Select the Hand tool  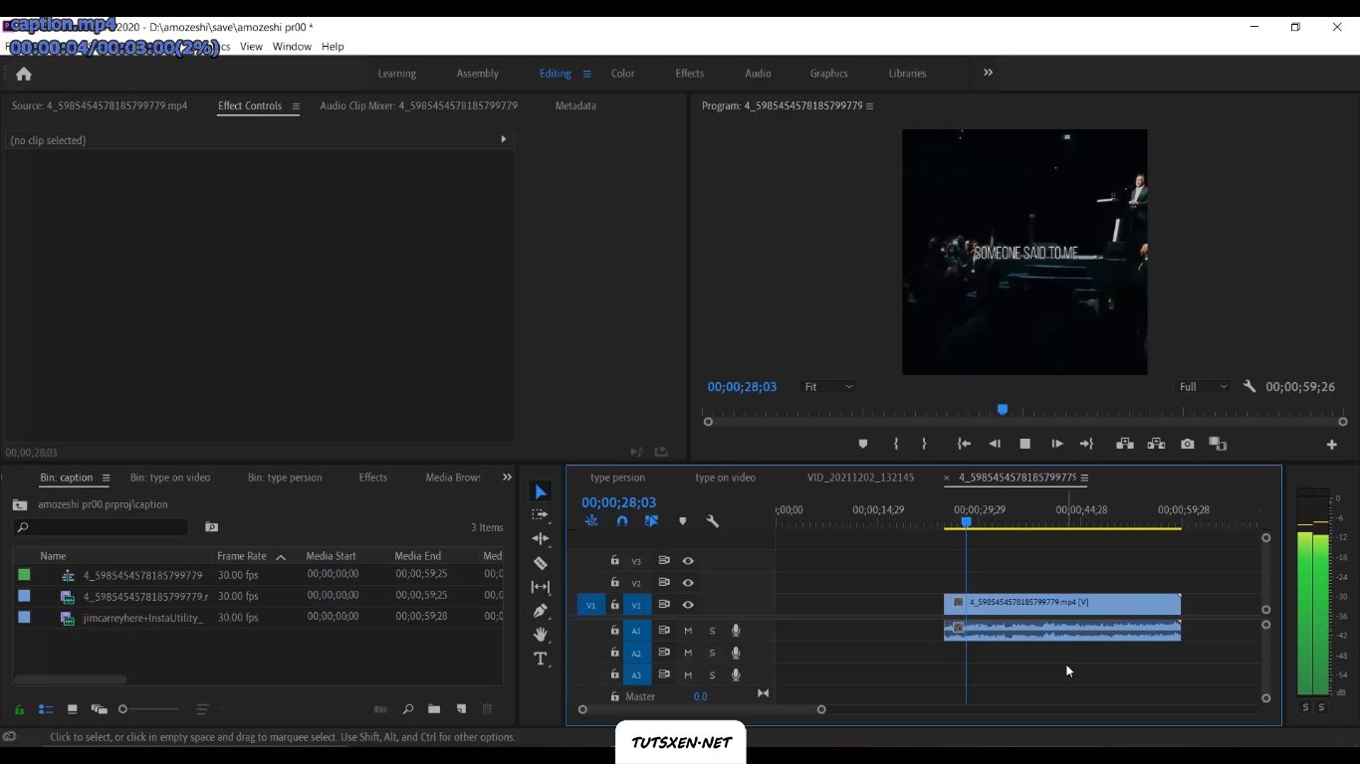pyautogui.click(x=541, y=634)
